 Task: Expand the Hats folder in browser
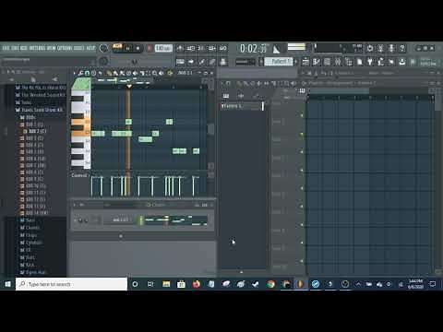click(28, 257)
